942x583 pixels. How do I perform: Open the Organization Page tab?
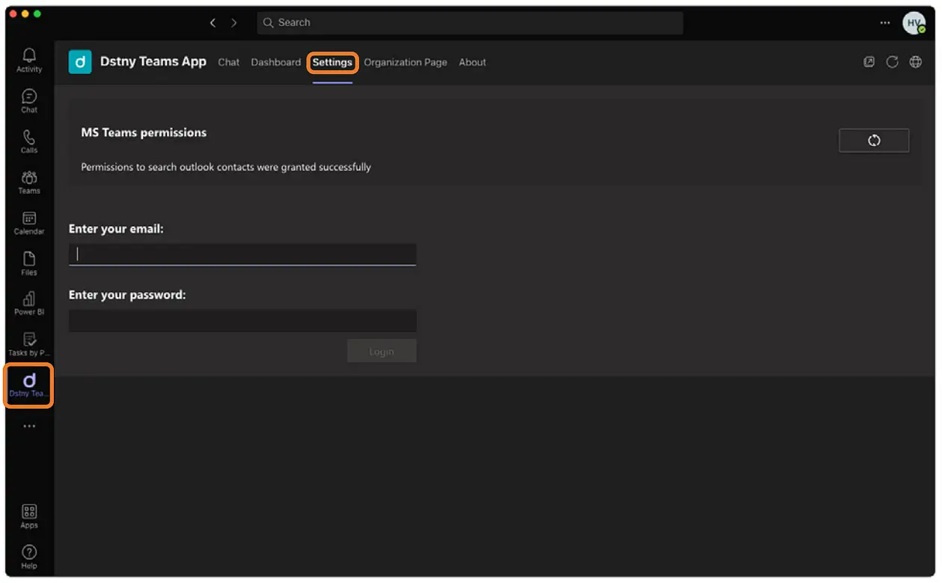coord(406,62)
